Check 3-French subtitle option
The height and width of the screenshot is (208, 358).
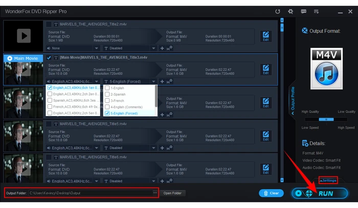(x=107, y=101)
